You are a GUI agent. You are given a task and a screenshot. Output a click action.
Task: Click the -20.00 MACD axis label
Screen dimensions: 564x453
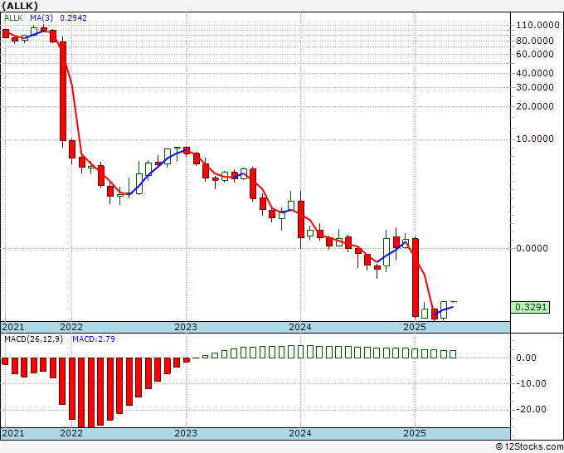coord(531,410)
